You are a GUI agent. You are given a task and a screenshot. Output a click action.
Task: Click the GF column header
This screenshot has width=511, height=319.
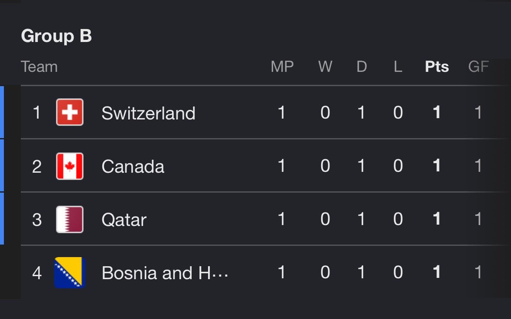478,67
